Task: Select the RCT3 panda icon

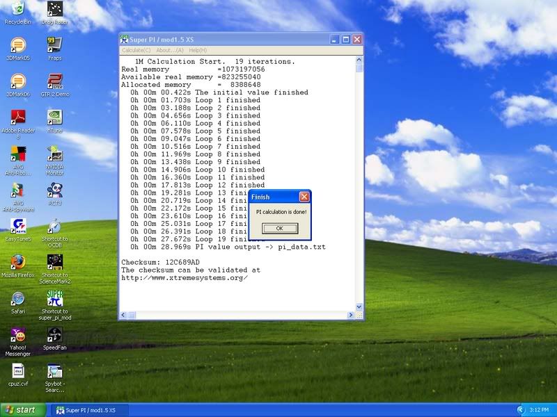Action: click(55, 194)
